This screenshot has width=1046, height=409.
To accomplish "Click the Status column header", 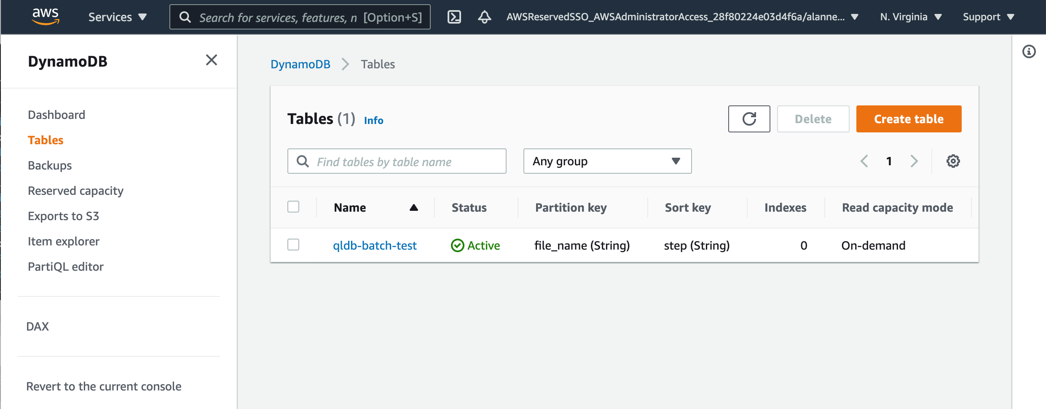I will pyautogui.click(x=469, y=207).
